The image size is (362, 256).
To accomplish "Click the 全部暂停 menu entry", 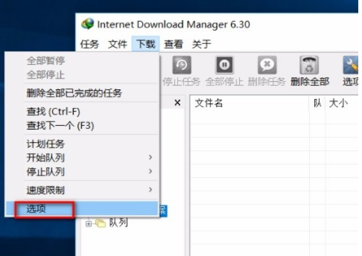I will [x=82, y=61].
